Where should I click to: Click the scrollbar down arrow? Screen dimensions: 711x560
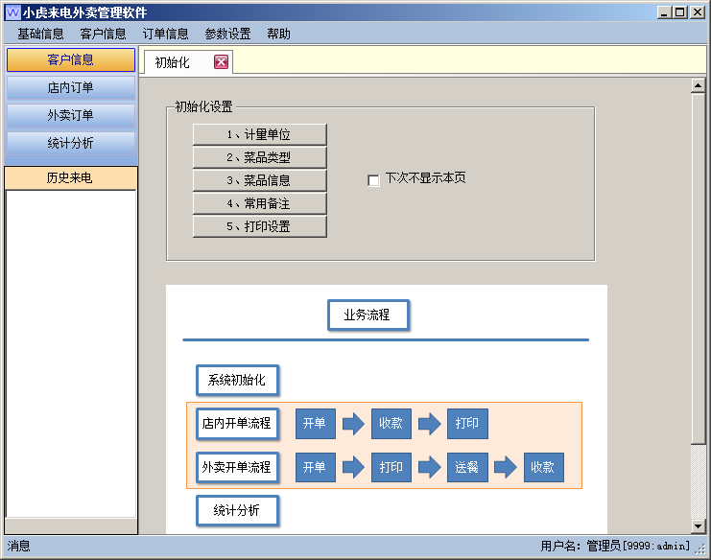(698, 526)
